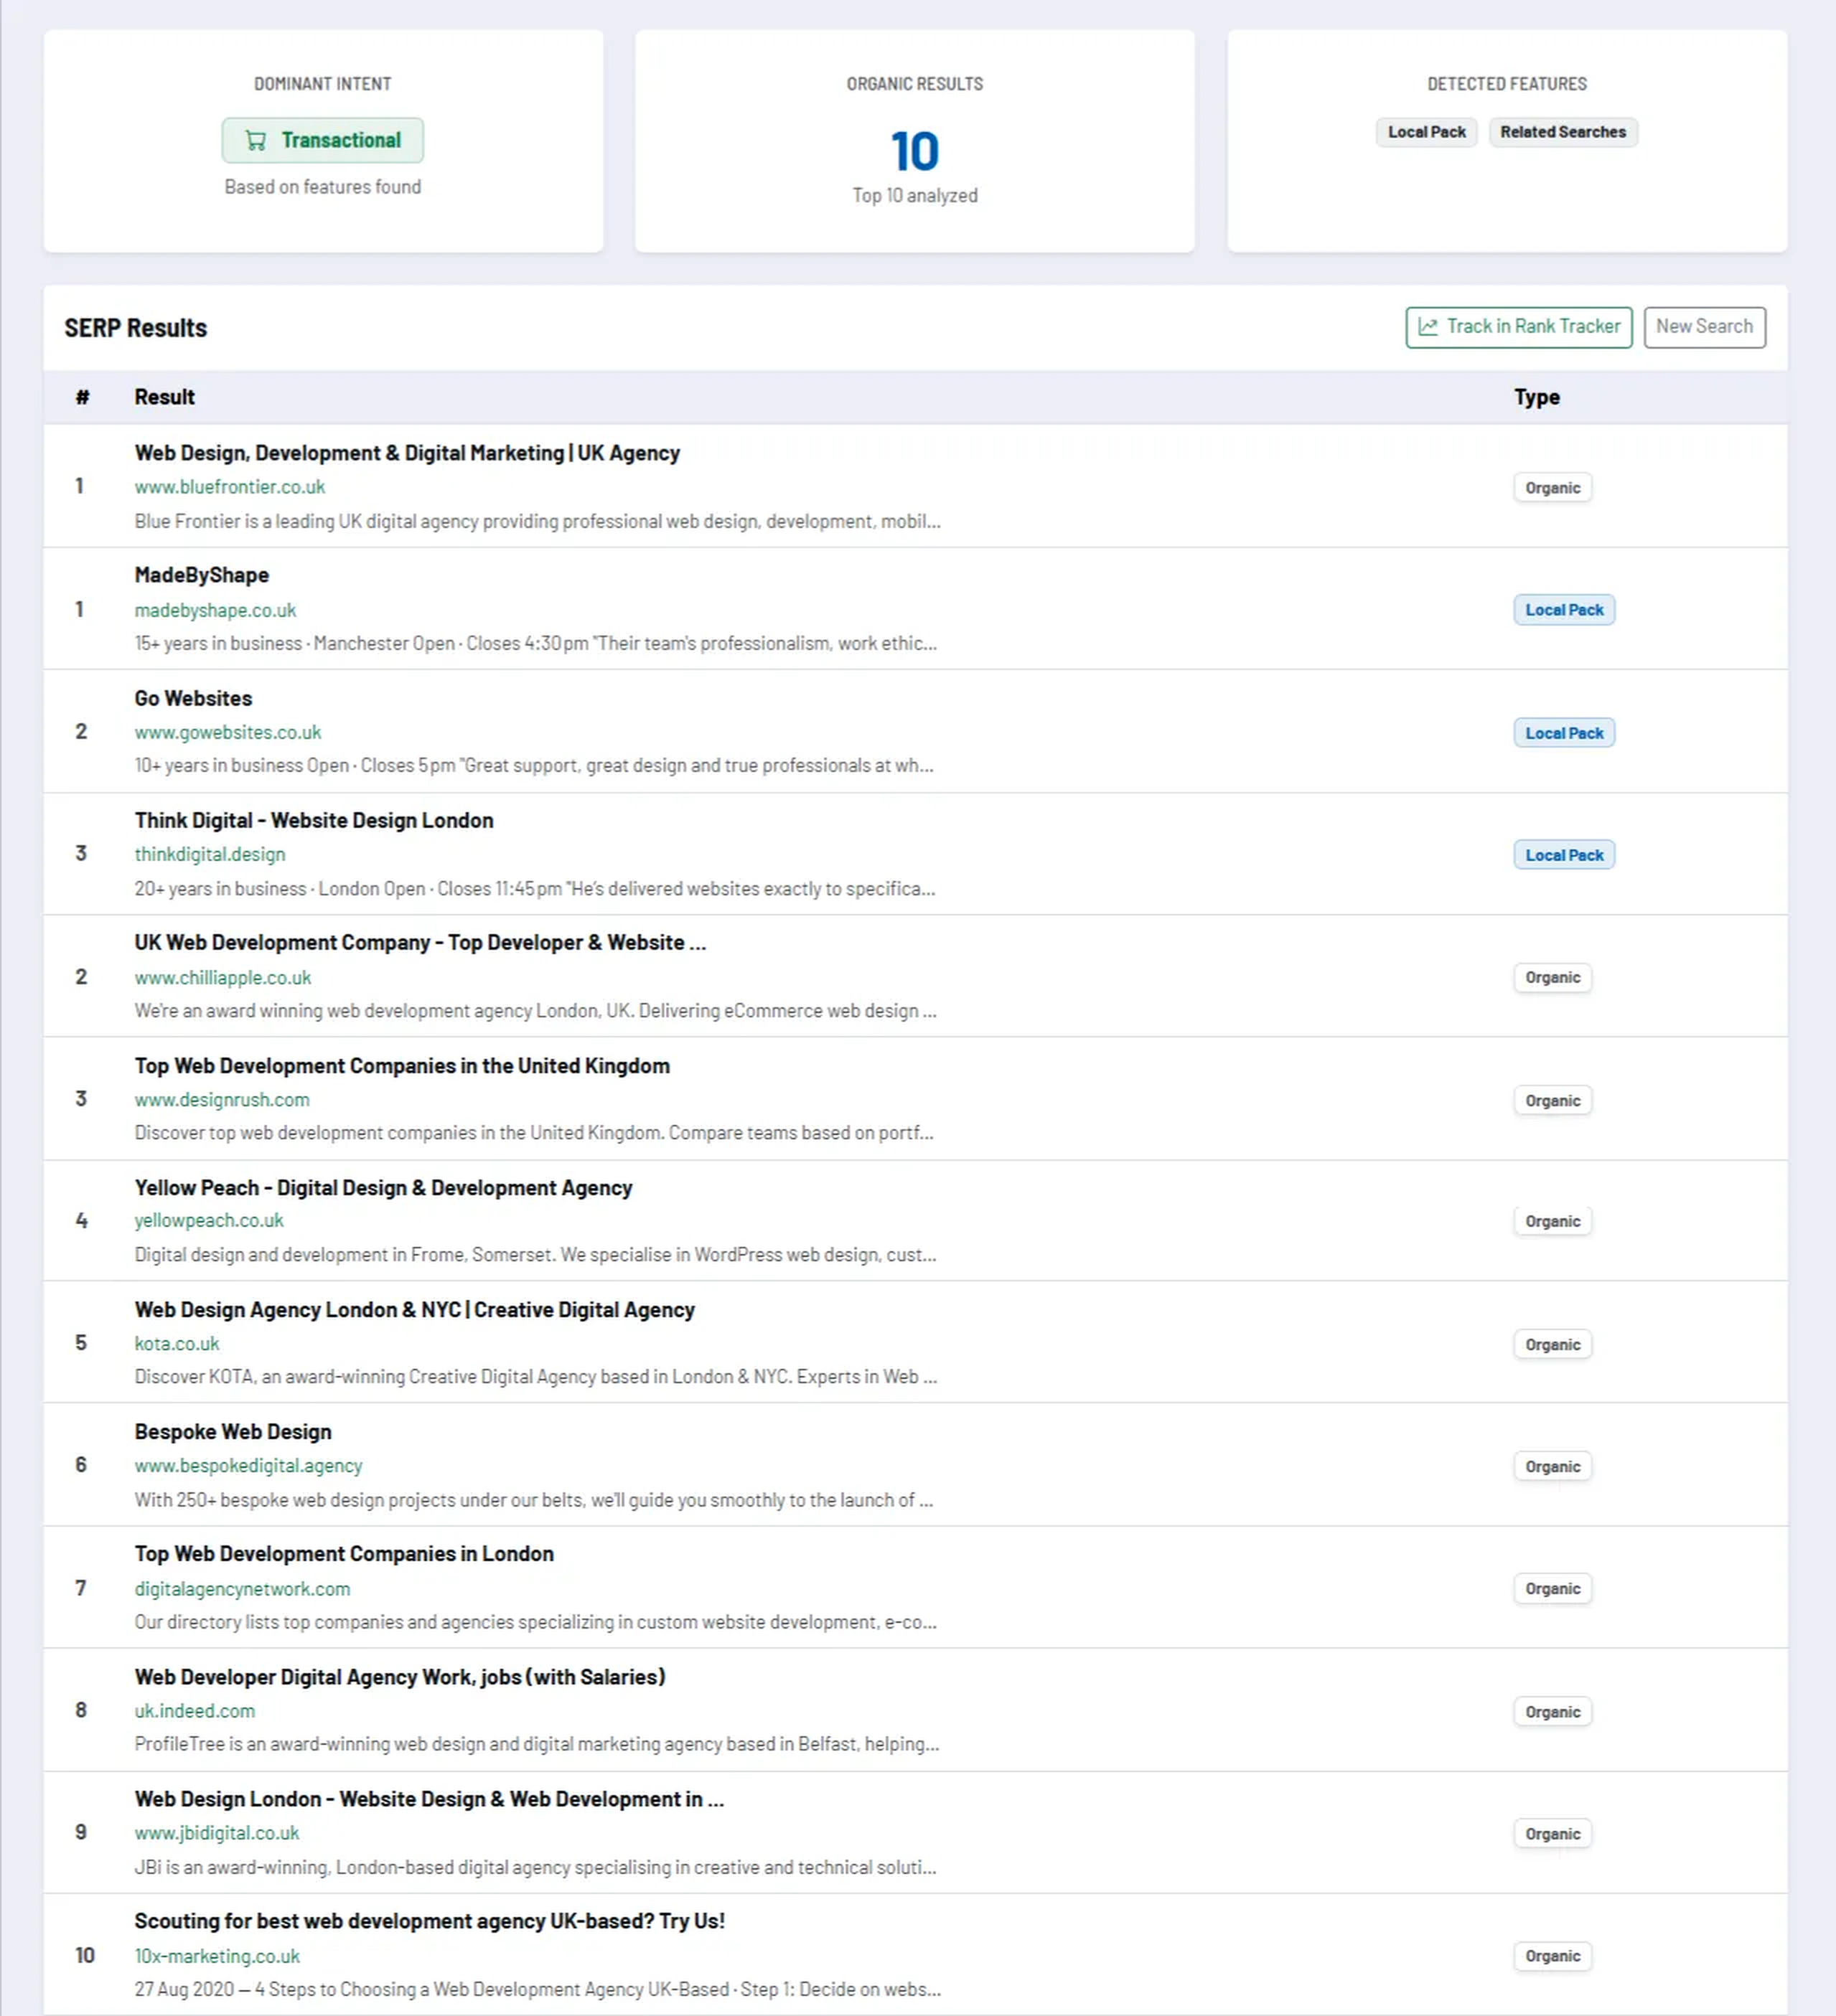
Task: Open the www.bluefrontier.co.uk link
Action: (230, 487)
